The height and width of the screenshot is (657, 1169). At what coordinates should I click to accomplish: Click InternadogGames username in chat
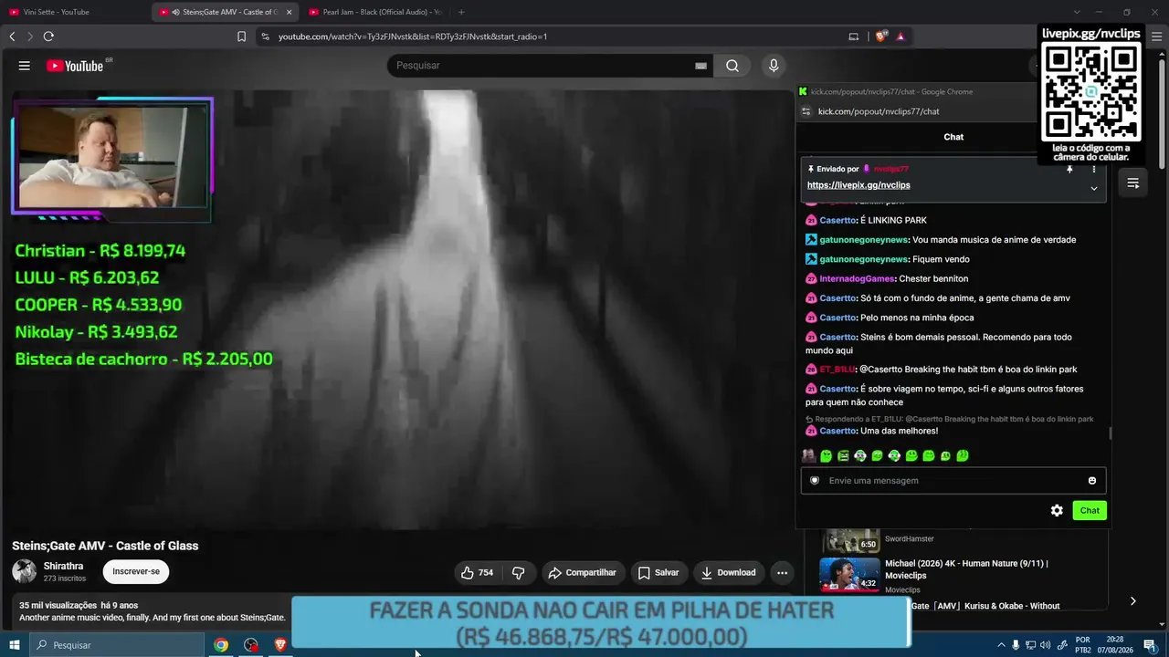(x=858, y=279)
